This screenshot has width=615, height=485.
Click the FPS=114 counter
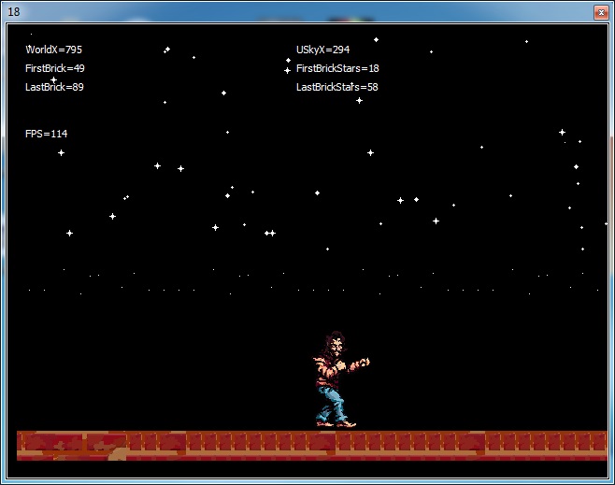point(47,134)
